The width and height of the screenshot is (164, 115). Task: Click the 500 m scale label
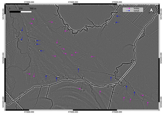(x=33, y=8)
